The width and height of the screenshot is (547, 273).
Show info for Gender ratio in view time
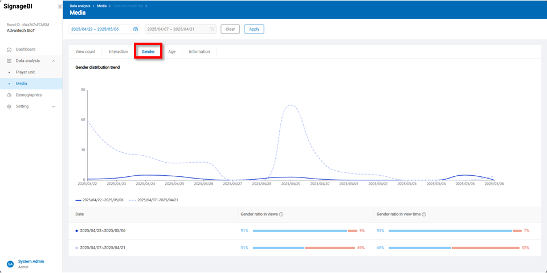coord(424,214)
